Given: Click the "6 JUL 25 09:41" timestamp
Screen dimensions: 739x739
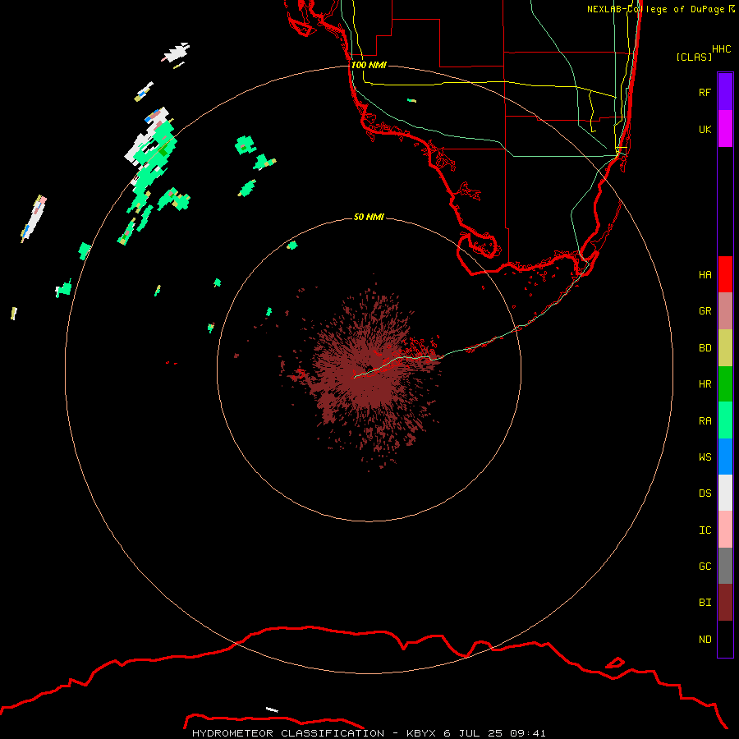Looking at the screenshot, I should point(494,733).
